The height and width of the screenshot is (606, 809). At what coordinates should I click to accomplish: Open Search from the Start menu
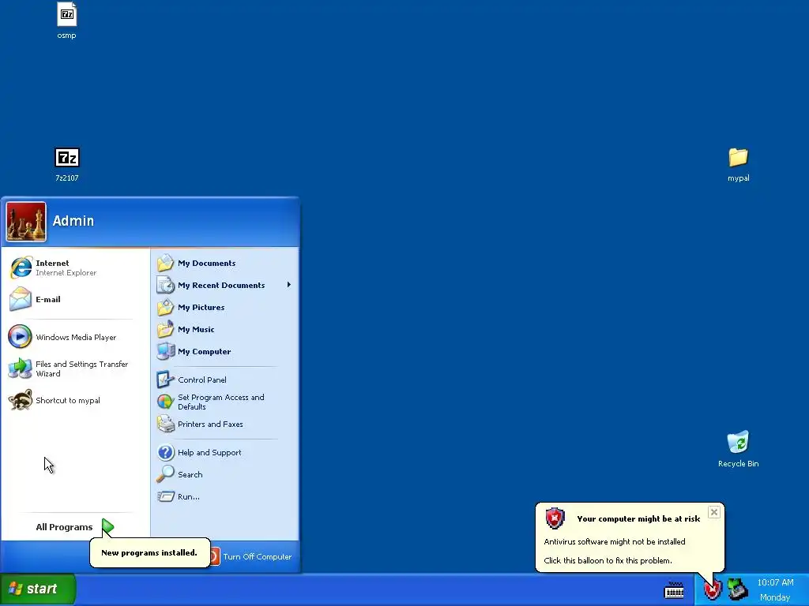point(224,474)
